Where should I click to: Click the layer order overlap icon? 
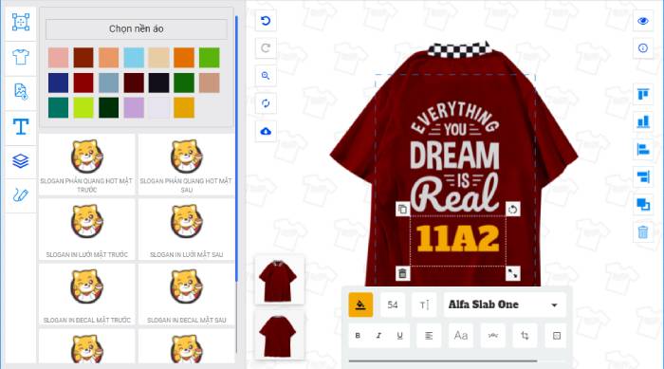click(643, 204)
